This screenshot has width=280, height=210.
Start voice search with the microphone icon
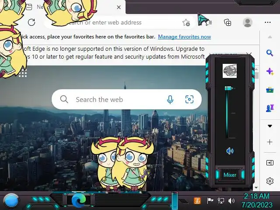170,99
